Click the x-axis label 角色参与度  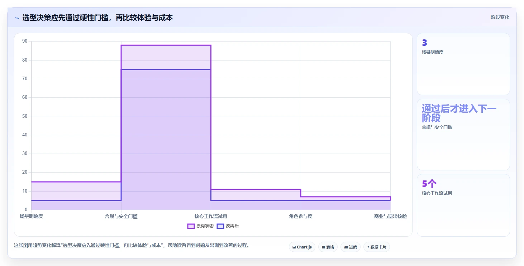(x=301, y=216)
